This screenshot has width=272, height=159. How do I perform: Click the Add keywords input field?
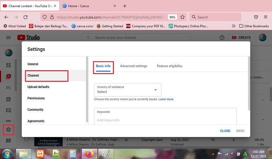[165, 120]
